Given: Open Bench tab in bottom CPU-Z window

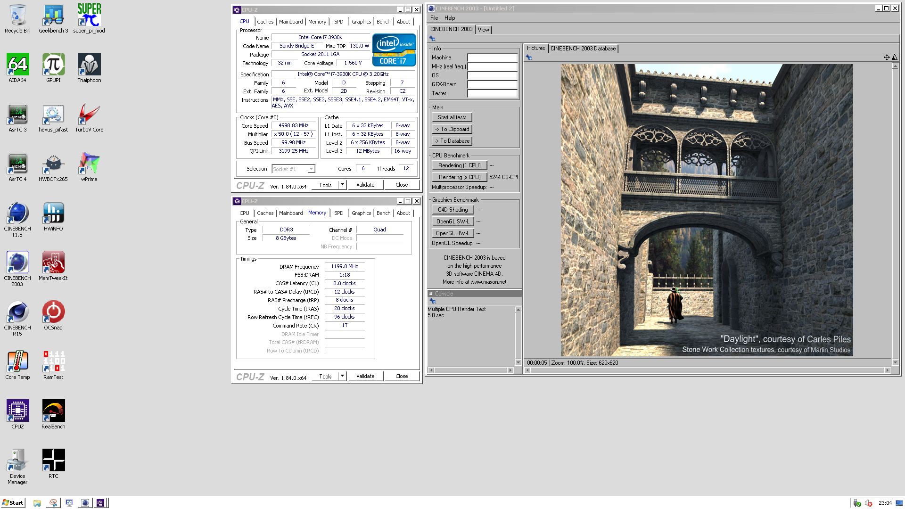Looking at the screenshot, I should (x=384, y=213).
